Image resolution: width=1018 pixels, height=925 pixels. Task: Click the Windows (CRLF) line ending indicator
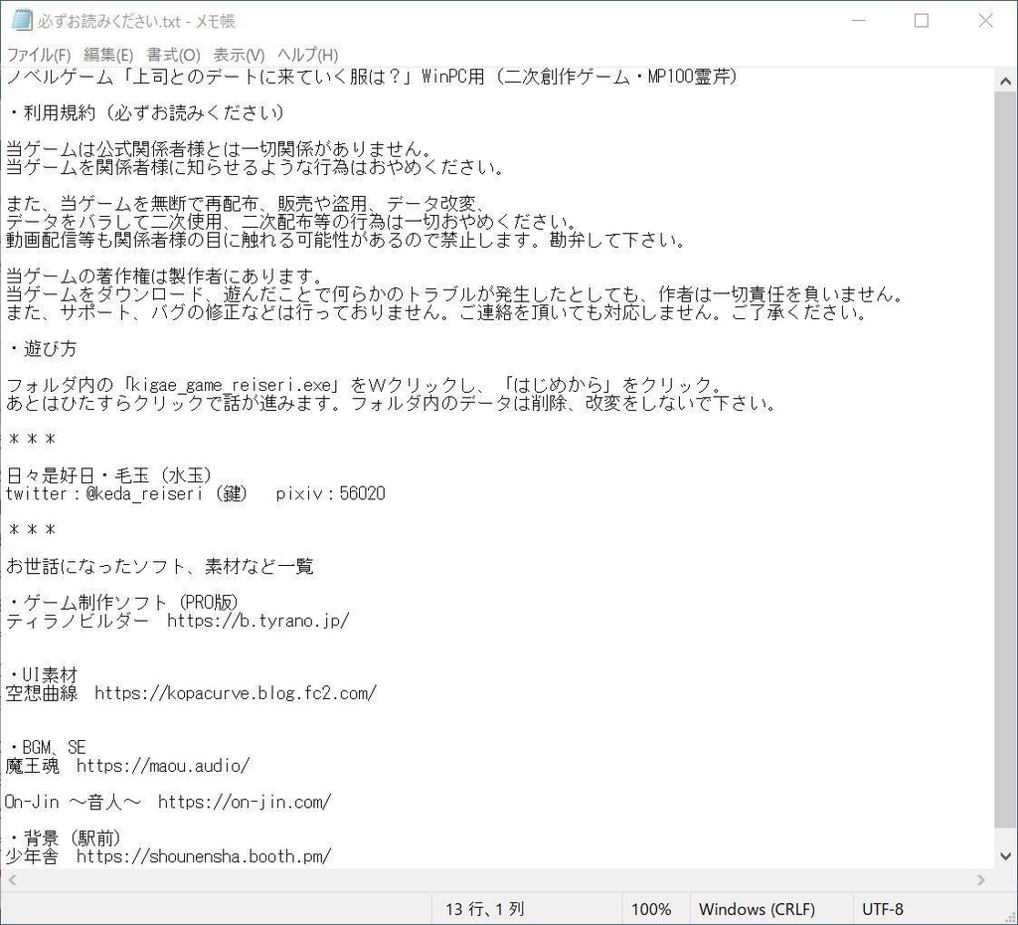click(758, 908)
